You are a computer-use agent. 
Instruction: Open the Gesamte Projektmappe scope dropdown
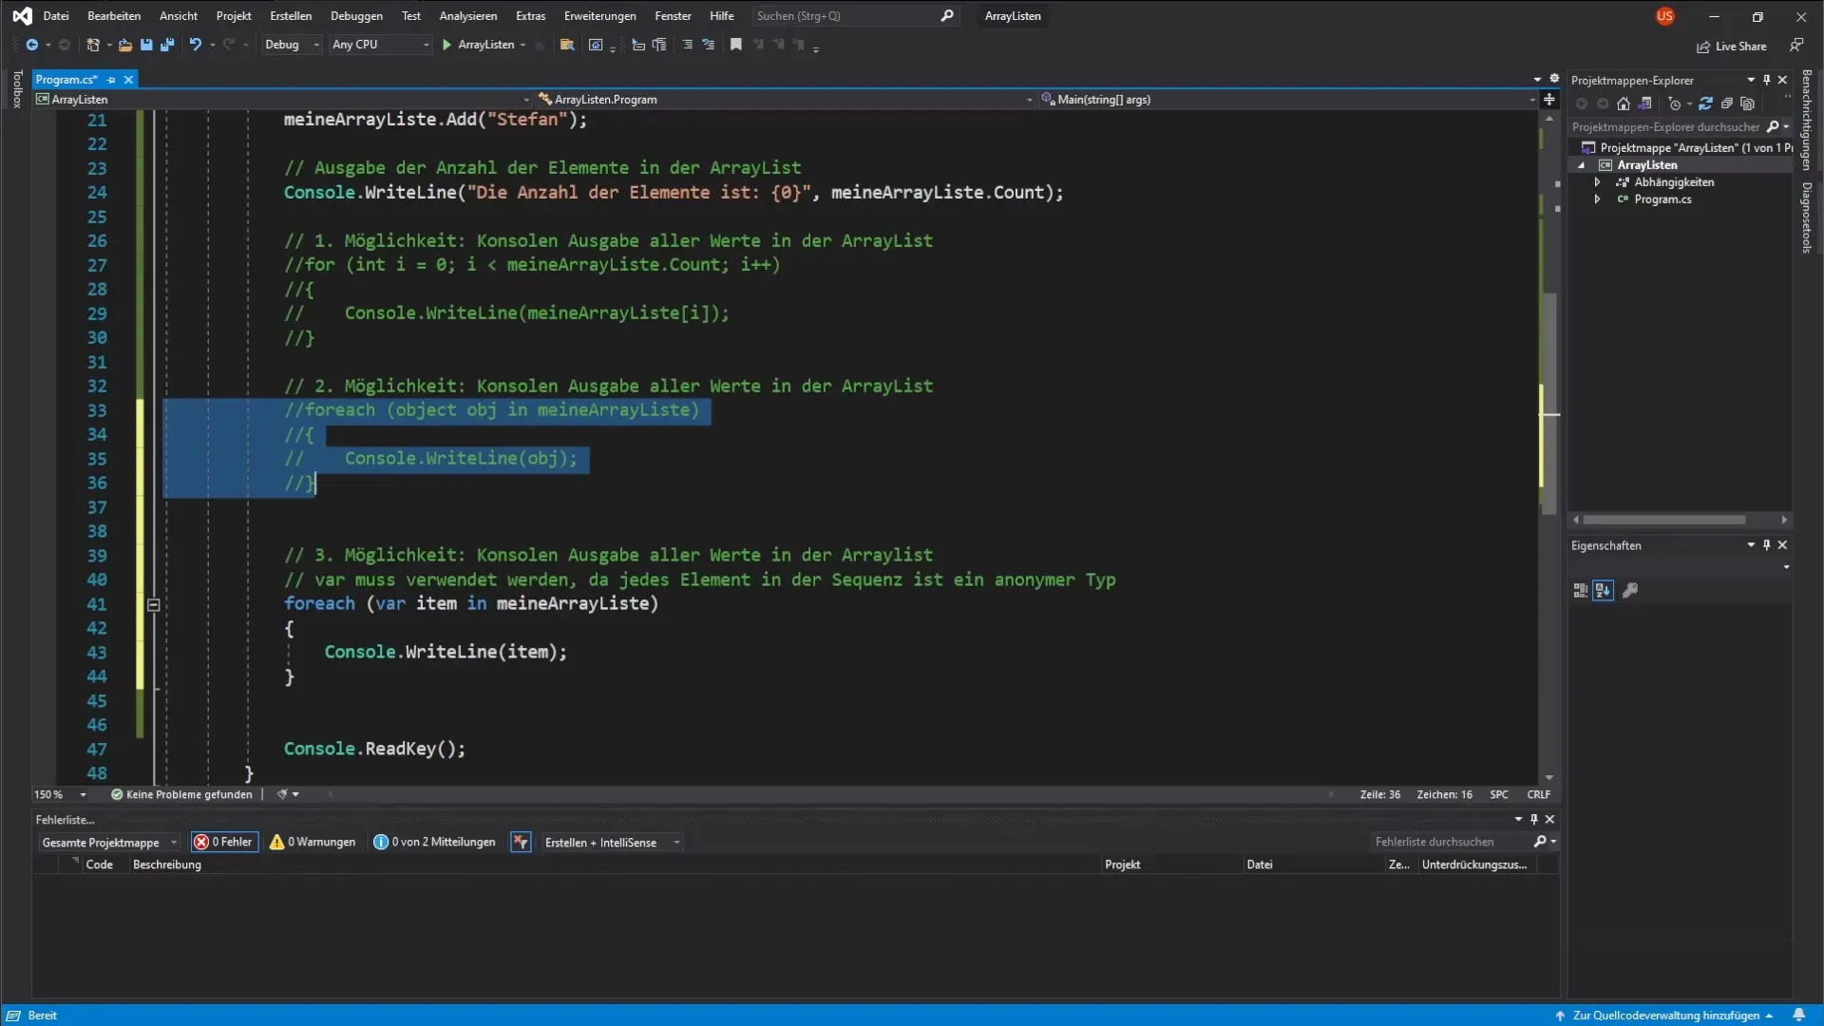tap(109, 843)
